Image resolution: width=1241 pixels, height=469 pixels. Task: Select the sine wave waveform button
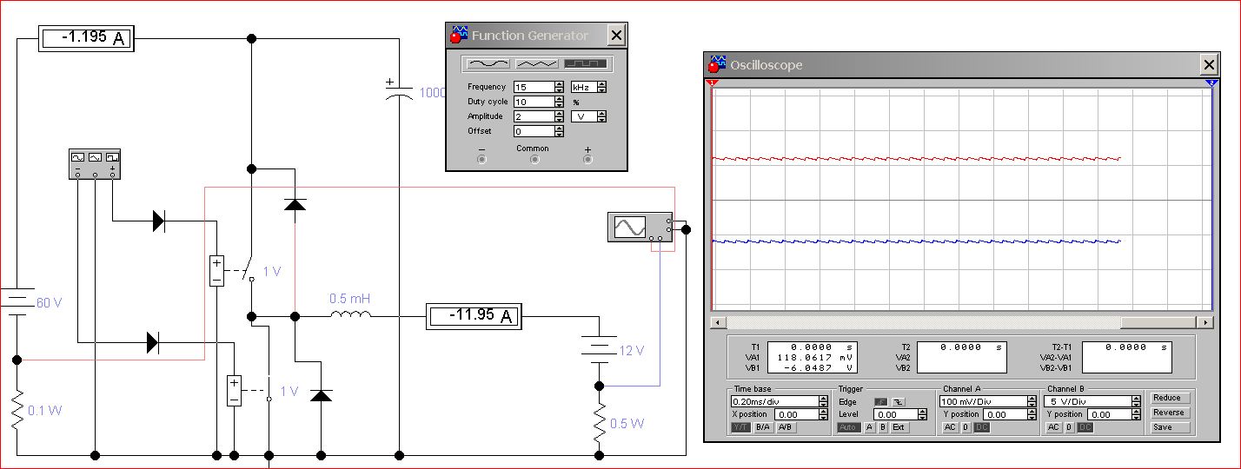pyautogui.click(x=488, y=63)
